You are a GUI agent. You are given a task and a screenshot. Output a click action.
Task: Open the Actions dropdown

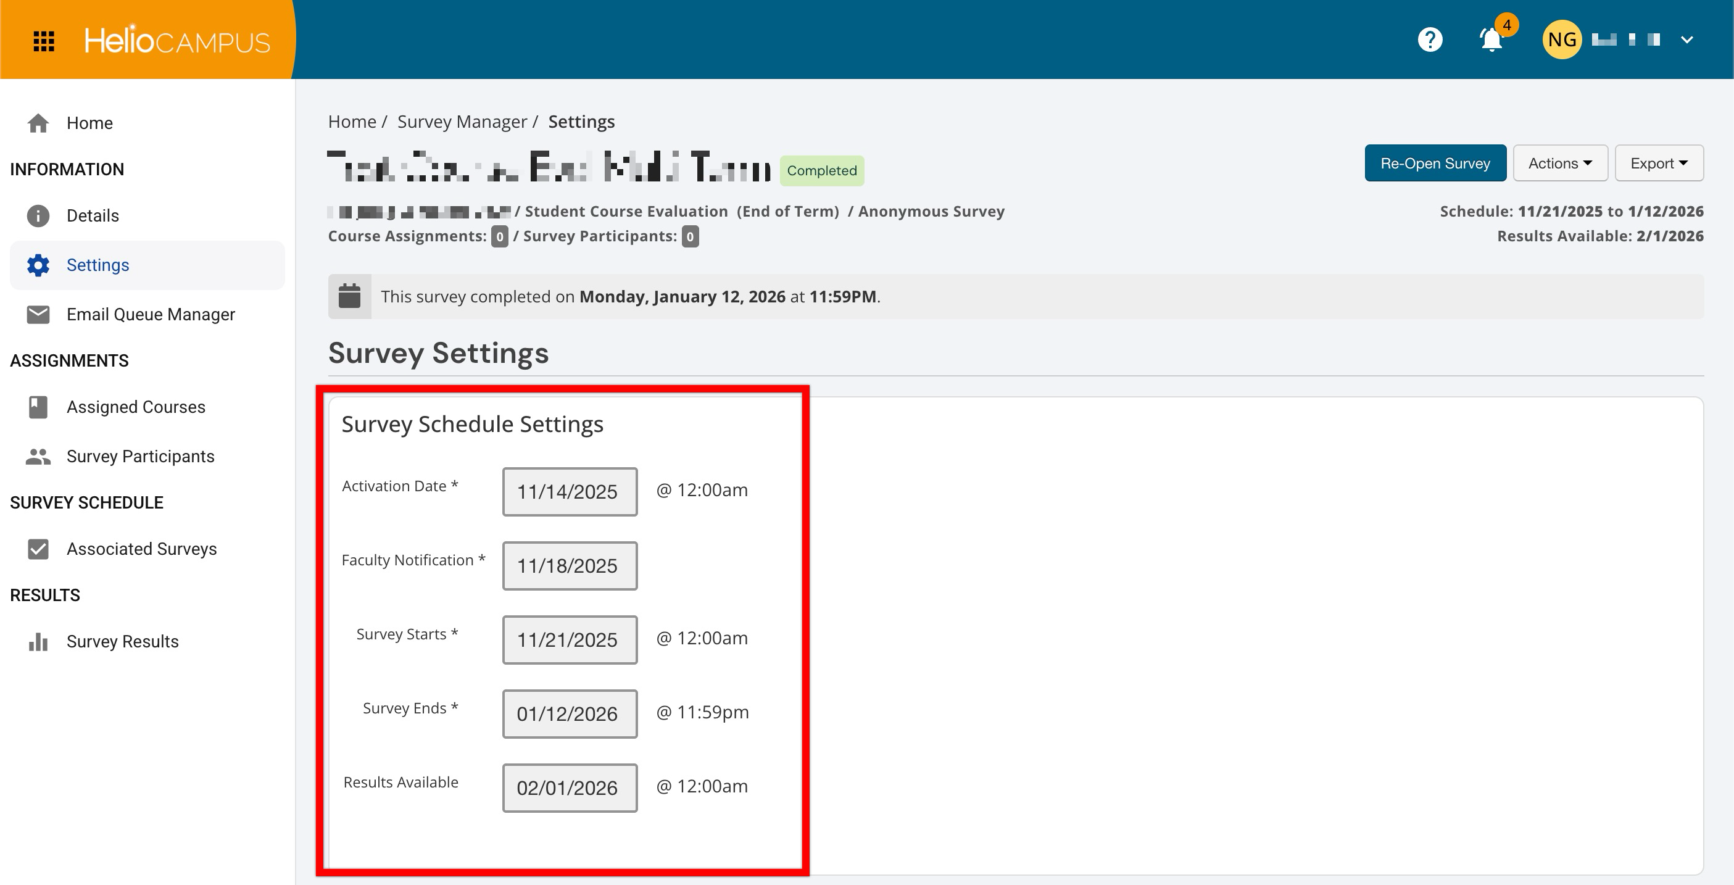click(x=1559, y=164)
